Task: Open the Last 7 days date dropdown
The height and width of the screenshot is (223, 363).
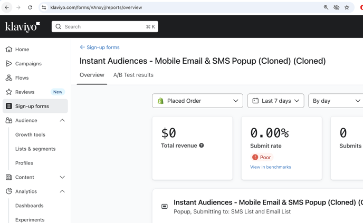Action: (275, 101)
